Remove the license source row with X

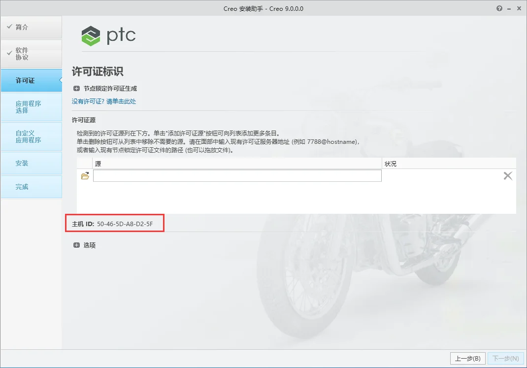pyautogui.click(x=507, y=176)
